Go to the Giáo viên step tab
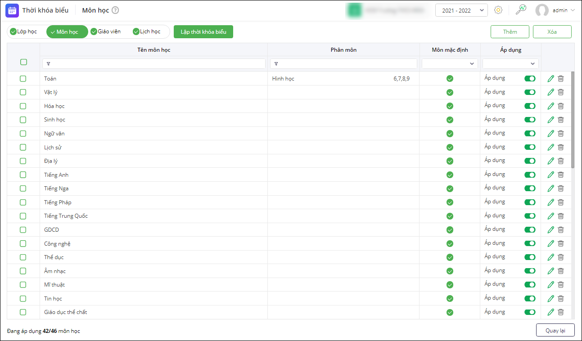This screenshot has height=341, width=582. click(x=105, y=32)
